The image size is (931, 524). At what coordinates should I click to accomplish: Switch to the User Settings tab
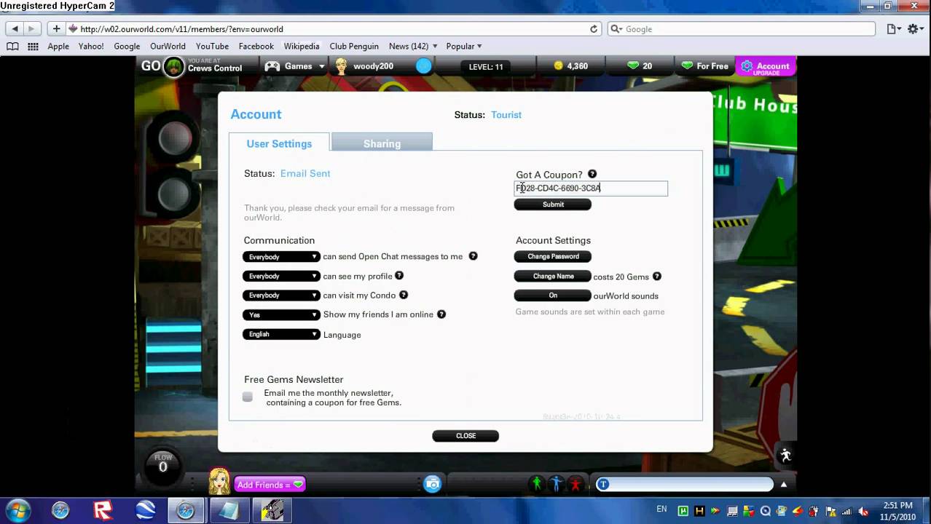pyautogui.click(x=279, y=143)
